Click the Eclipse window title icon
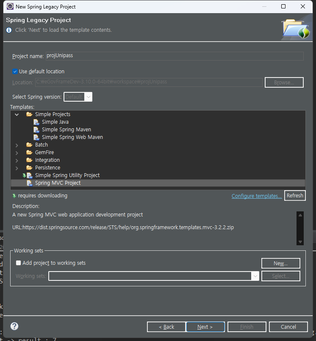This screenshot has height=341, width=316. click(x=10, y=6)
